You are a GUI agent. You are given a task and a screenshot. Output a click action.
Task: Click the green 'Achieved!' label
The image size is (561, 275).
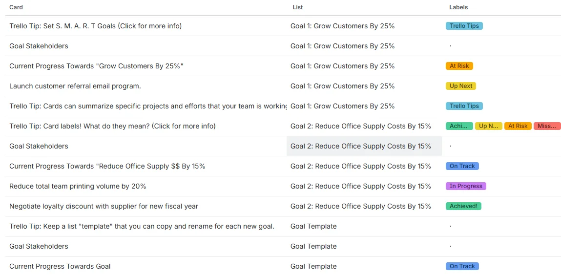coord(463,206)
